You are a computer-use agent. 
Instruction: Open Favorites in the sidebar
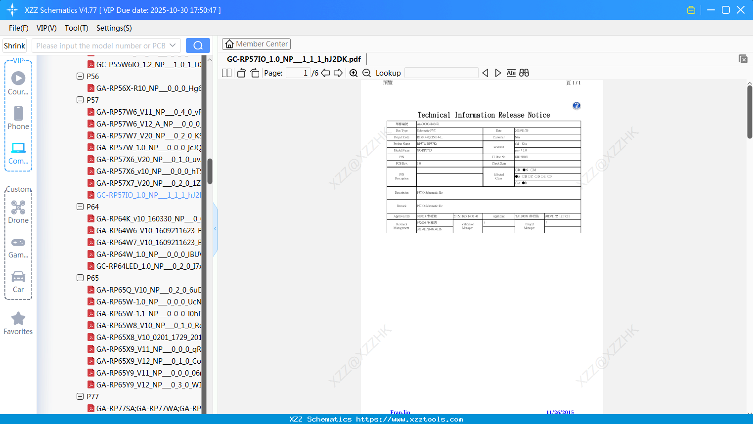(x=18, y=323)
